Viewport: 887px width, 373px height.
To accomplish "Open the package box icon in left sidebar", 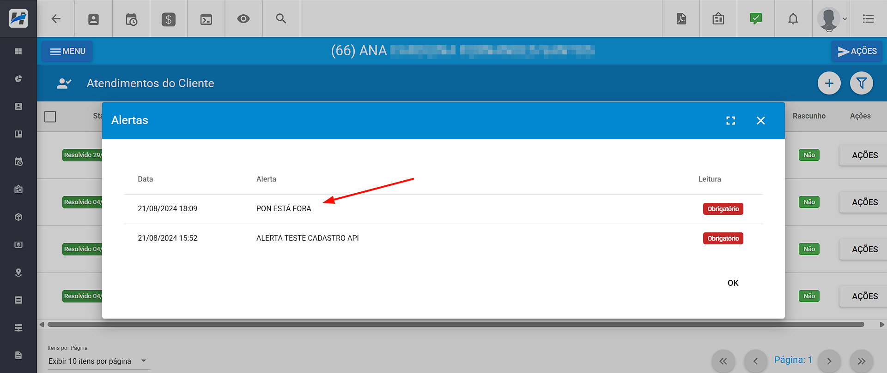I will (x=18, y=217).
